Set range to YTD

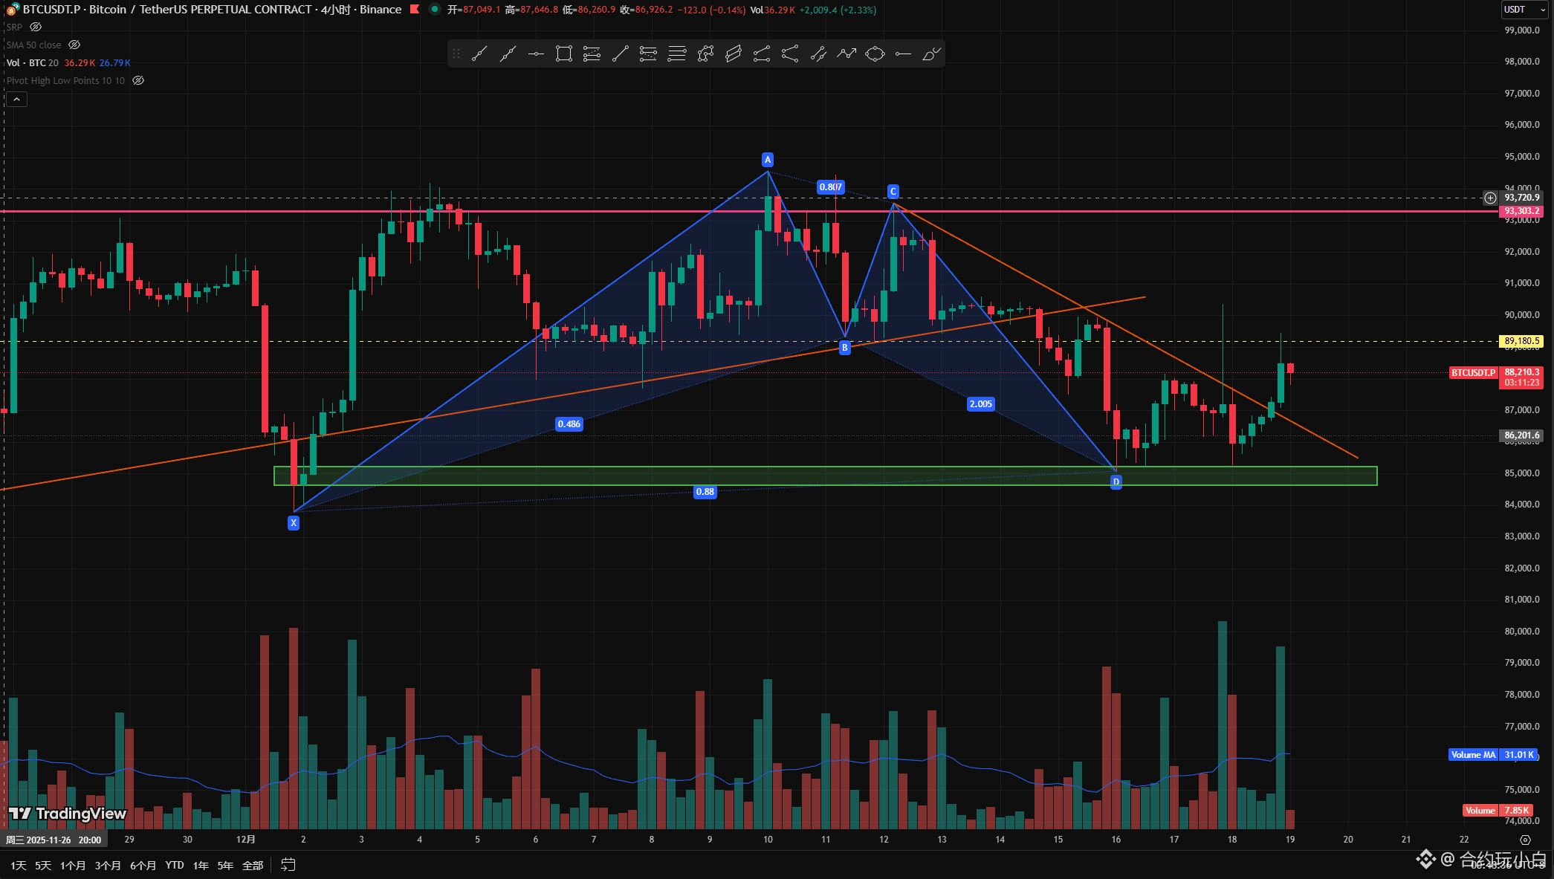point(175,865)
